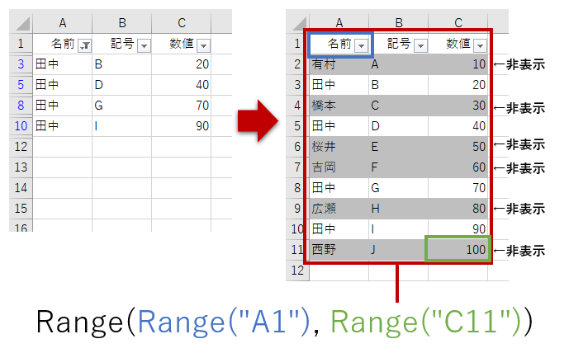
Task: Click the 広瀬 cell in right sheet
Action: (x=339, y=209)
